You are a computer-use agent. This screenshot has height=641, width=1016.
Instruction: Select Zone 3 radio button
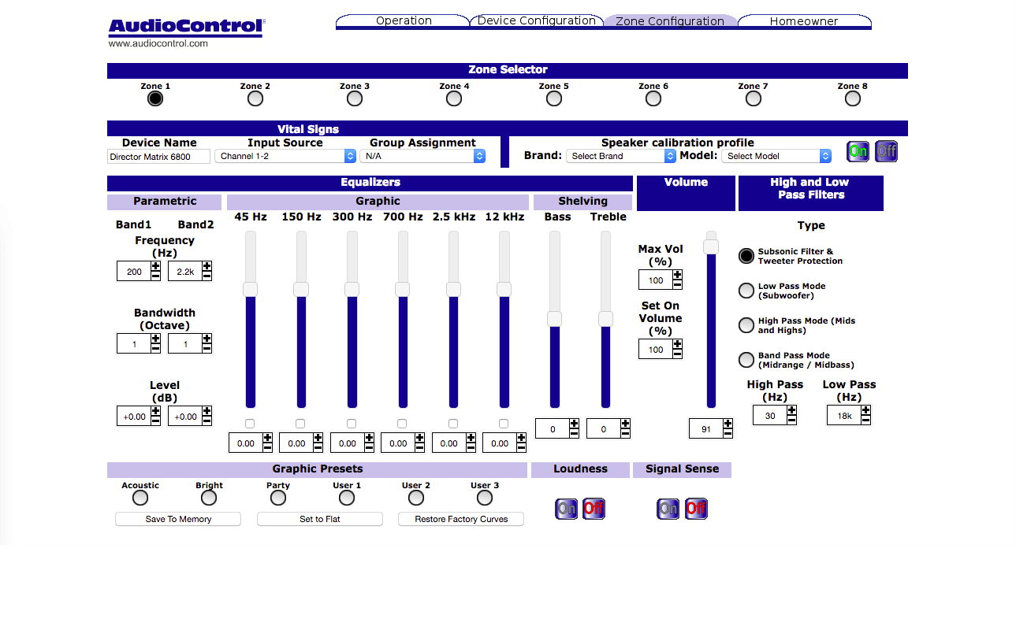coord(355,98)
